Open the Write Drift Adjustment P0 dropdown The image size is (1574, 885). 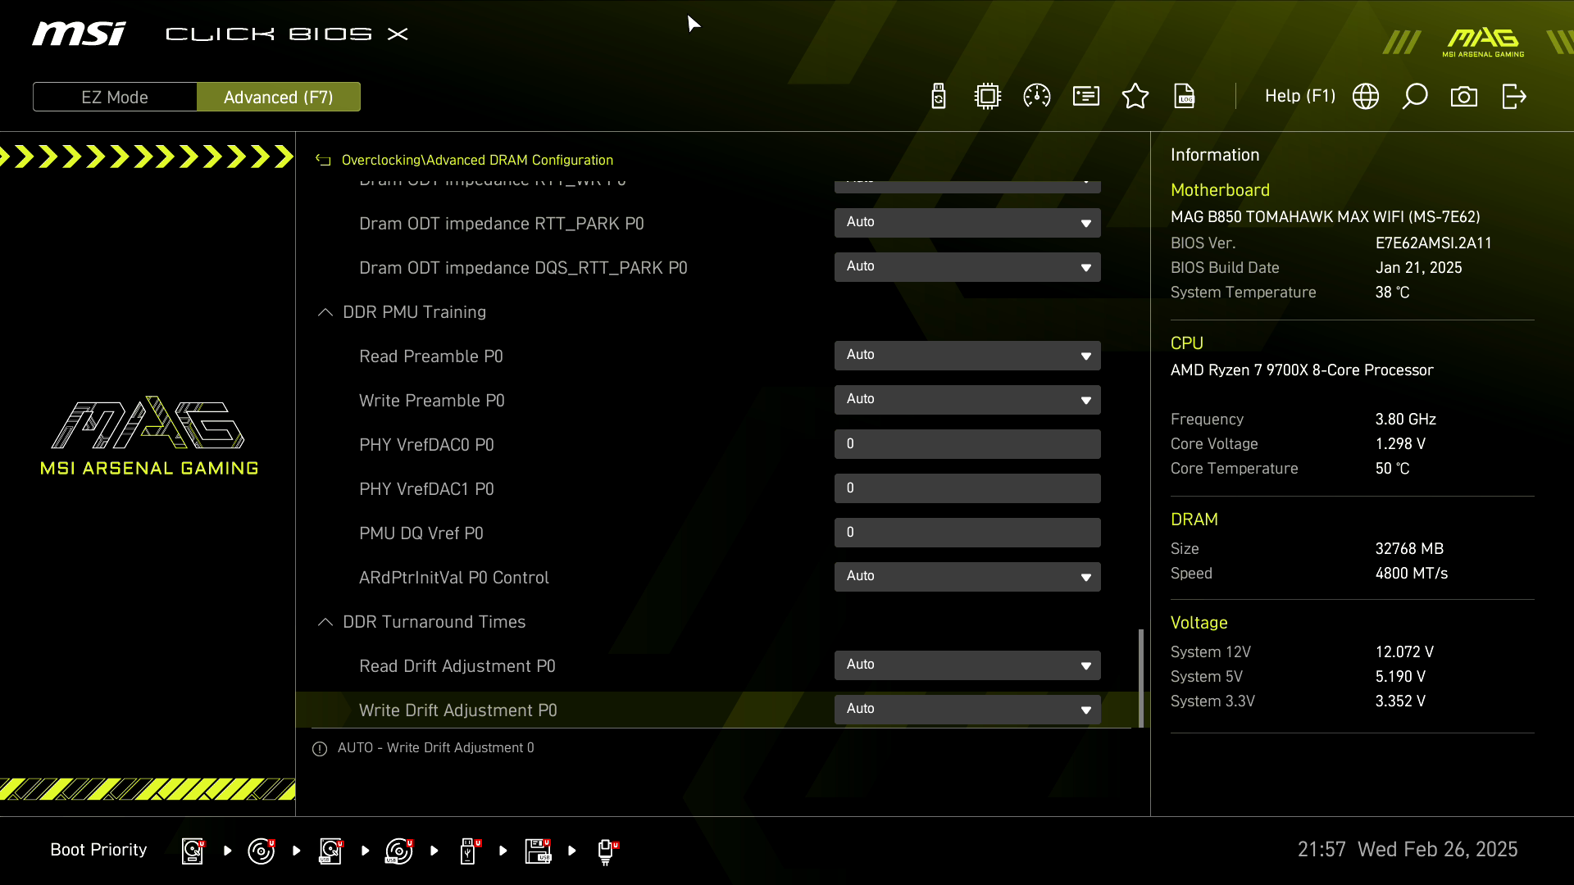967,710
